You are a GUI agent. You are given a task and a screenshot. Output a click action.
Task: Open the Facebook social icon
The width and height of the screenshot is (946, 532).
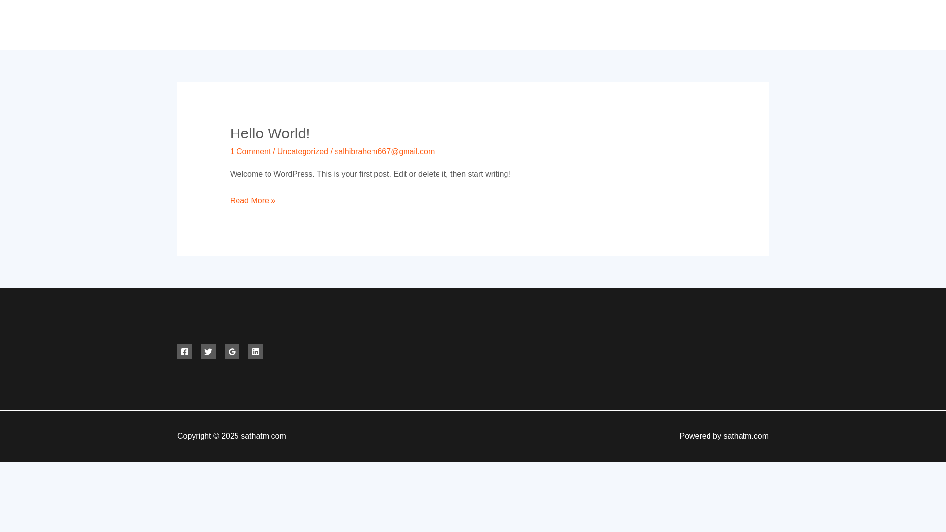click(185, 352)
